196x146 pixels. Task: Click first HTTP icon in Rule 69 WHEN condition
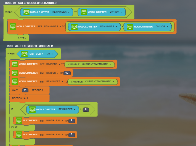pos(27,12)
